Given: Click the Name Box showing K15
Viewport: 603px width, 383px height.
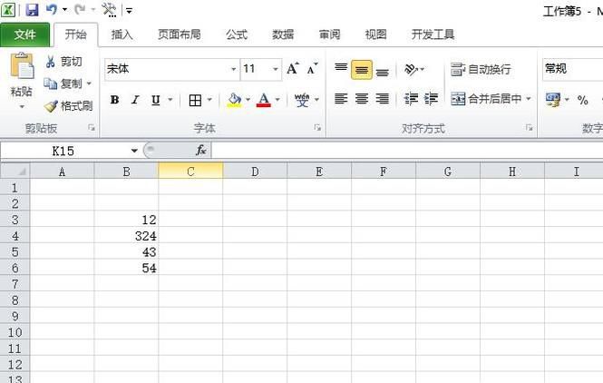Looking at the screenshot, I should click(x=63, y=151).
